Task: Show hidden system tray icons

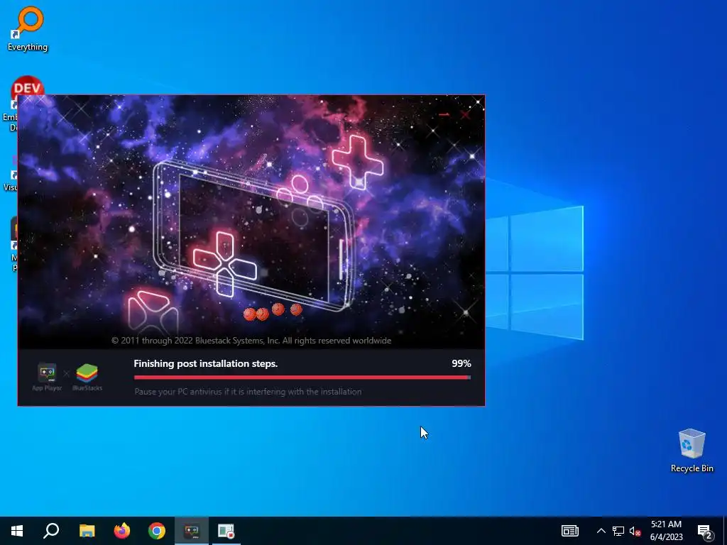Action: tap(601, 531)
